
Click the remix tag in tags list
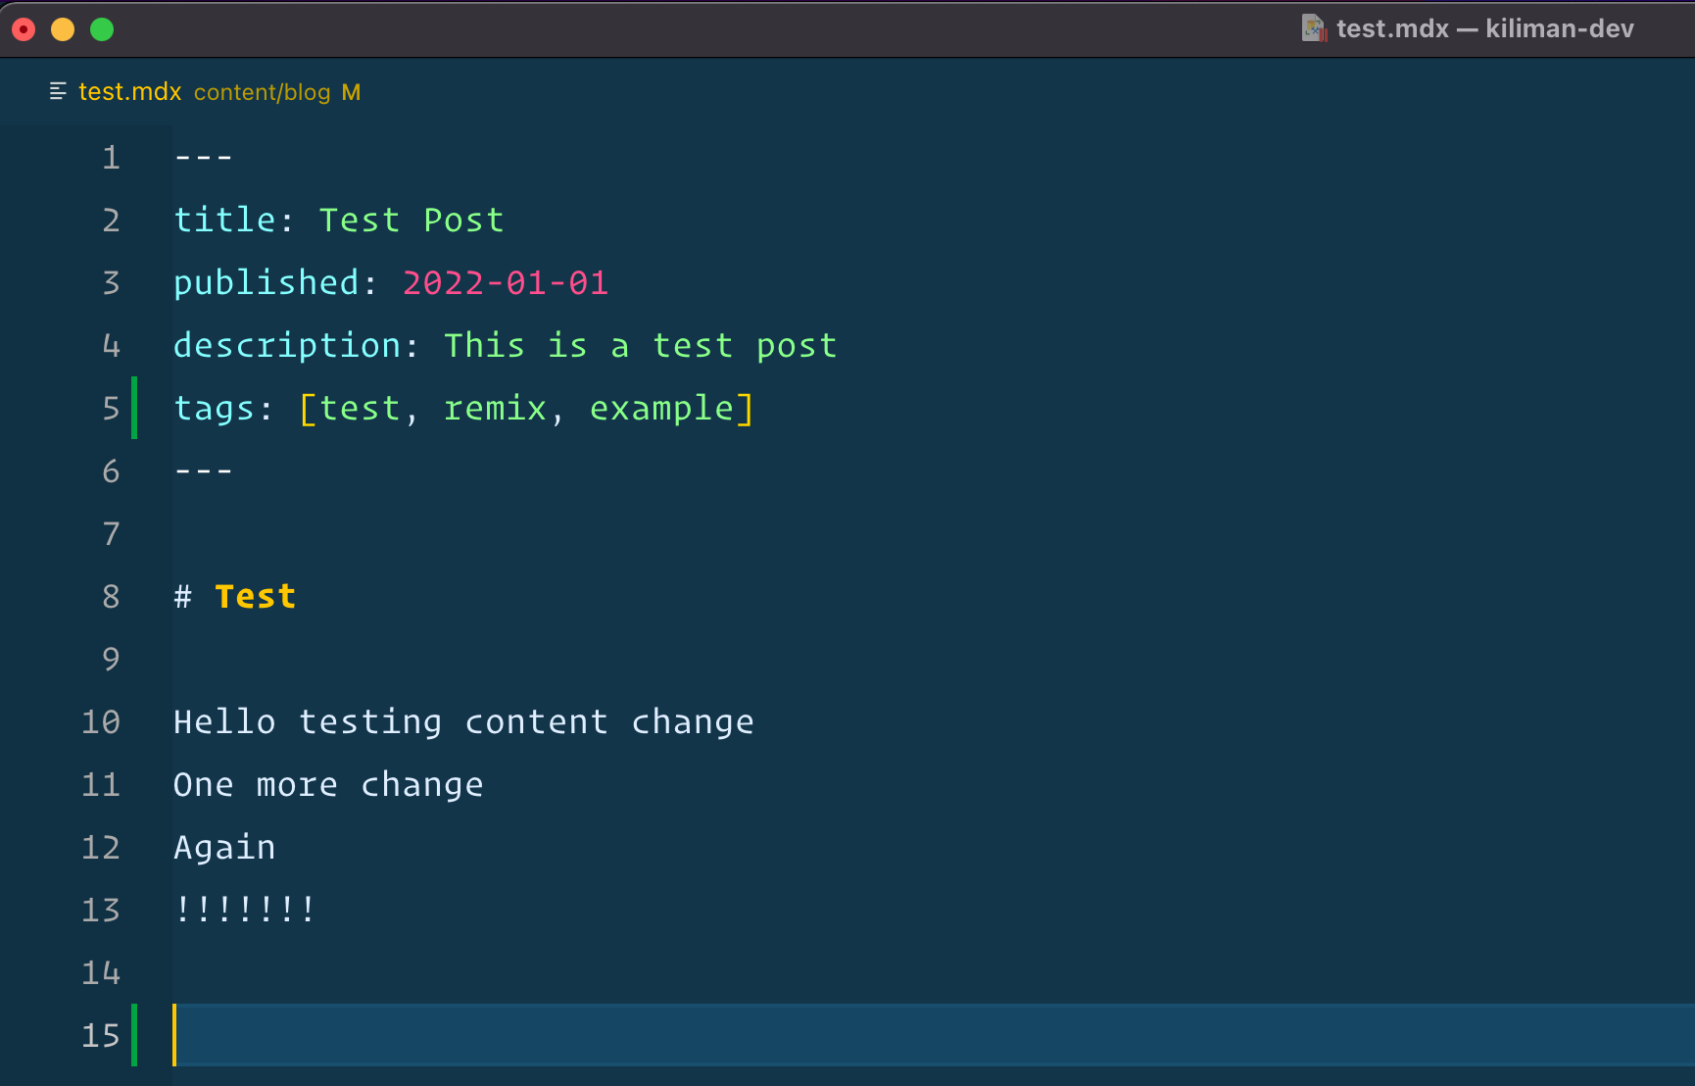[495, 408]
